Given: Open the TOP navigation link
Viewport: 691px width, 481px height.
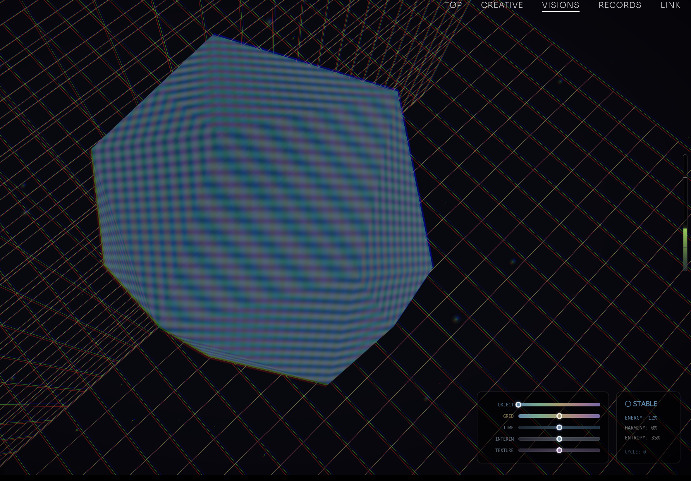Looking at the screenshot, I should click(453, 5).
